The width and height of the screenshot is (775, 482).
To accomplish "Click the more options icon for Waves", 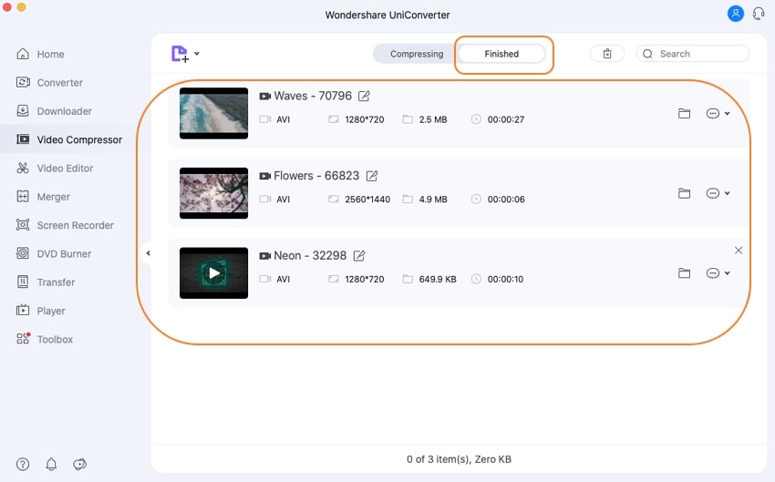I will click(x=713, y=114).
